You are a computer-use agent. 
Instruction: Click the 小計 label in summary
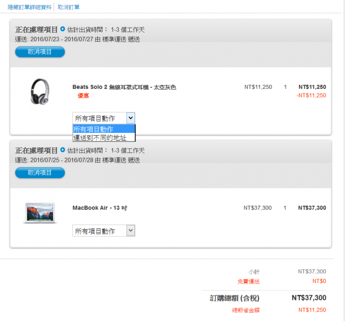254,272
